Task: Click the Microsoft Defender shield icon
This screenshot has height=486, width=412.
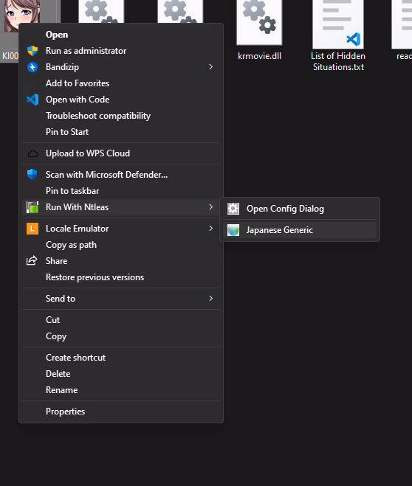Action: (32, 175)
